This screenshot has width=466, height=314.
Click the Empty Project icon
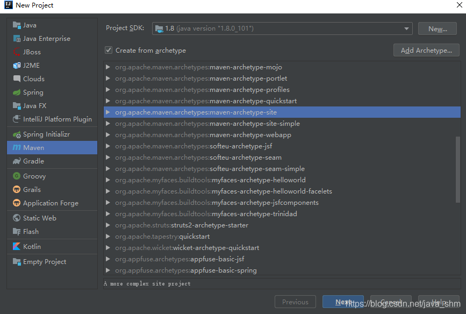tap(17, 262)
